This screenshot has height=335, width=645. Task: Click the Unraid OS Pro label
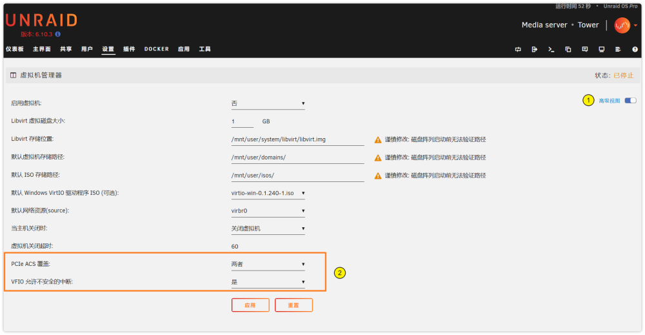tap(620, 6)
